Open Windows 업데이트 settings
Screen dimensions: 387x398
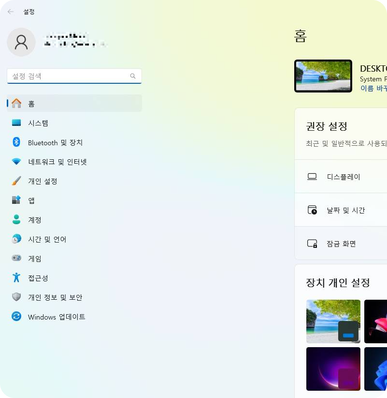pyautogui.click(x=56, y=317)
